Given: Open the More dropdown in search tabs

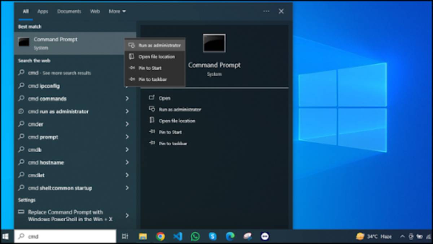Looking at the screenshot, I should pos(117,12).
